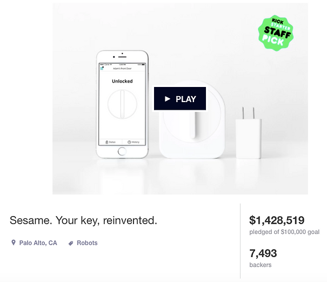Click the teal app icon on phone screen
Viewport: 327px width, 282px height.
102,68
